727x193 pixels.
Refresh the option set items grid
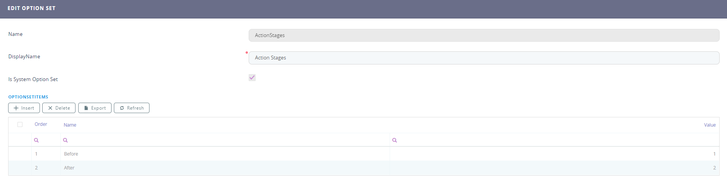[x=132, y=108]
